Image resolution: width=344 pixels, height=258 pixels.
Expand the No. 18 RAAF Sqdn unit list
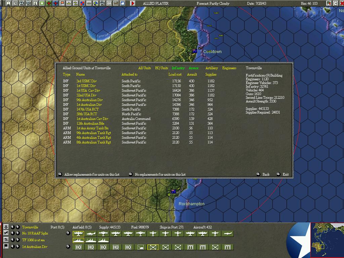68,233
